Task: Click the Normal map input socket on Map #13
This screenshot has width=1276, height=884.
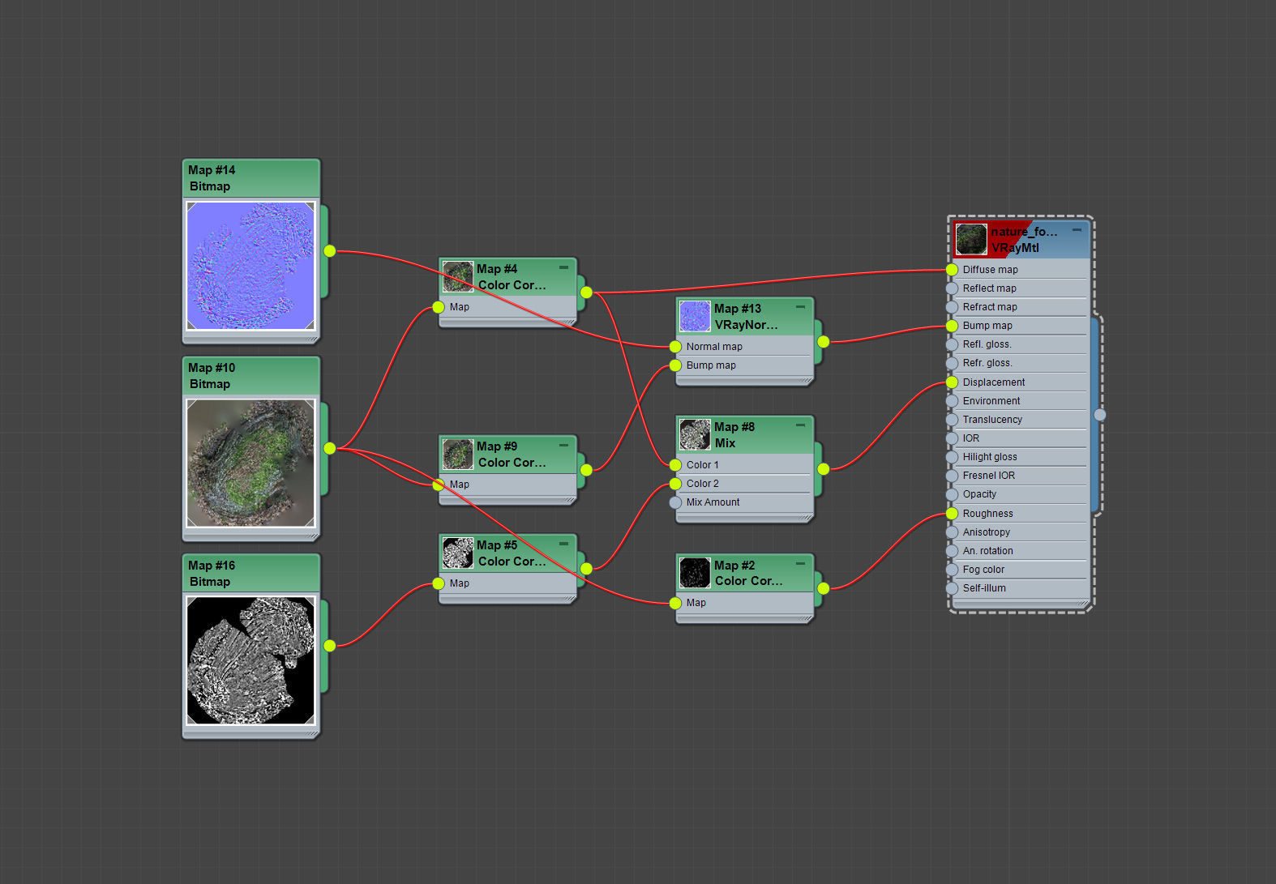Action: 675,347
